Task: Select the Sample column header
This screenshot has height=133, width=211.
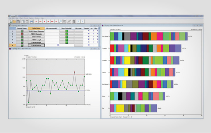Action: click(x=86, y=28)
